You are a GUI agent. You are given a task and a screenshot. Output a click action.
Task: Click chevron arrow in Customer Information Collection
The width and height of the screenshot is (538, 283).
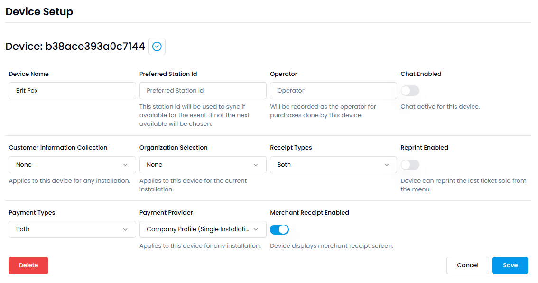(125, 165)
